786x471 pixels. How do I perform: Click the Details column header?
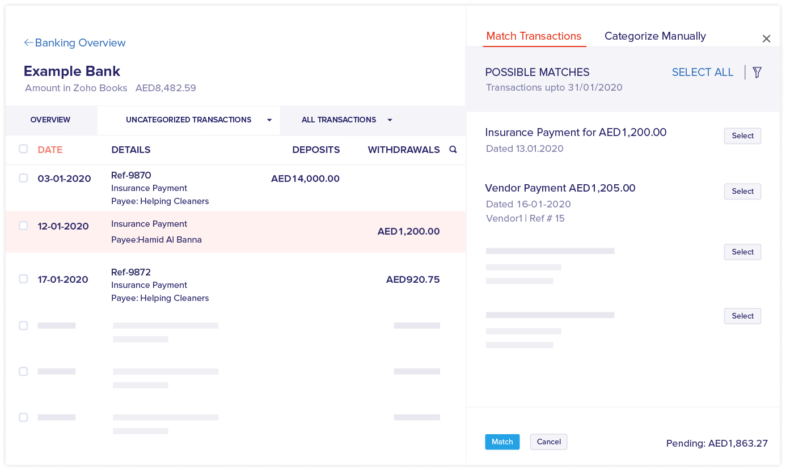click(x=131, y=150)
